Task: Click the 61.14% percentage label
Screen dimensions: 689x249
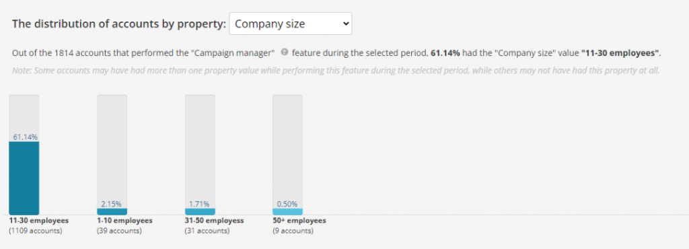Action: [x=25, y=137]
